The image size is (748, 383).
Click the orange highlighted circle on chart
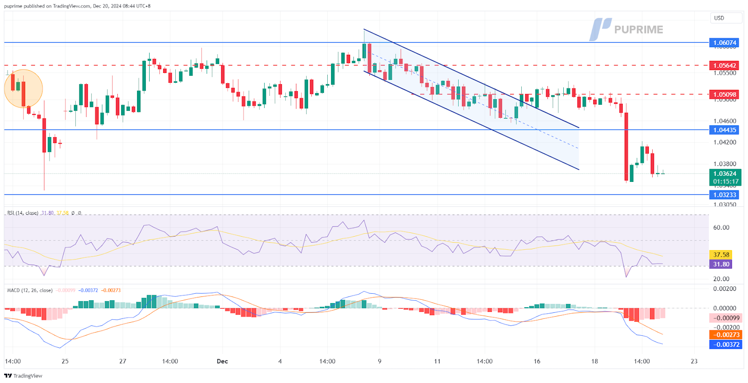23,89
